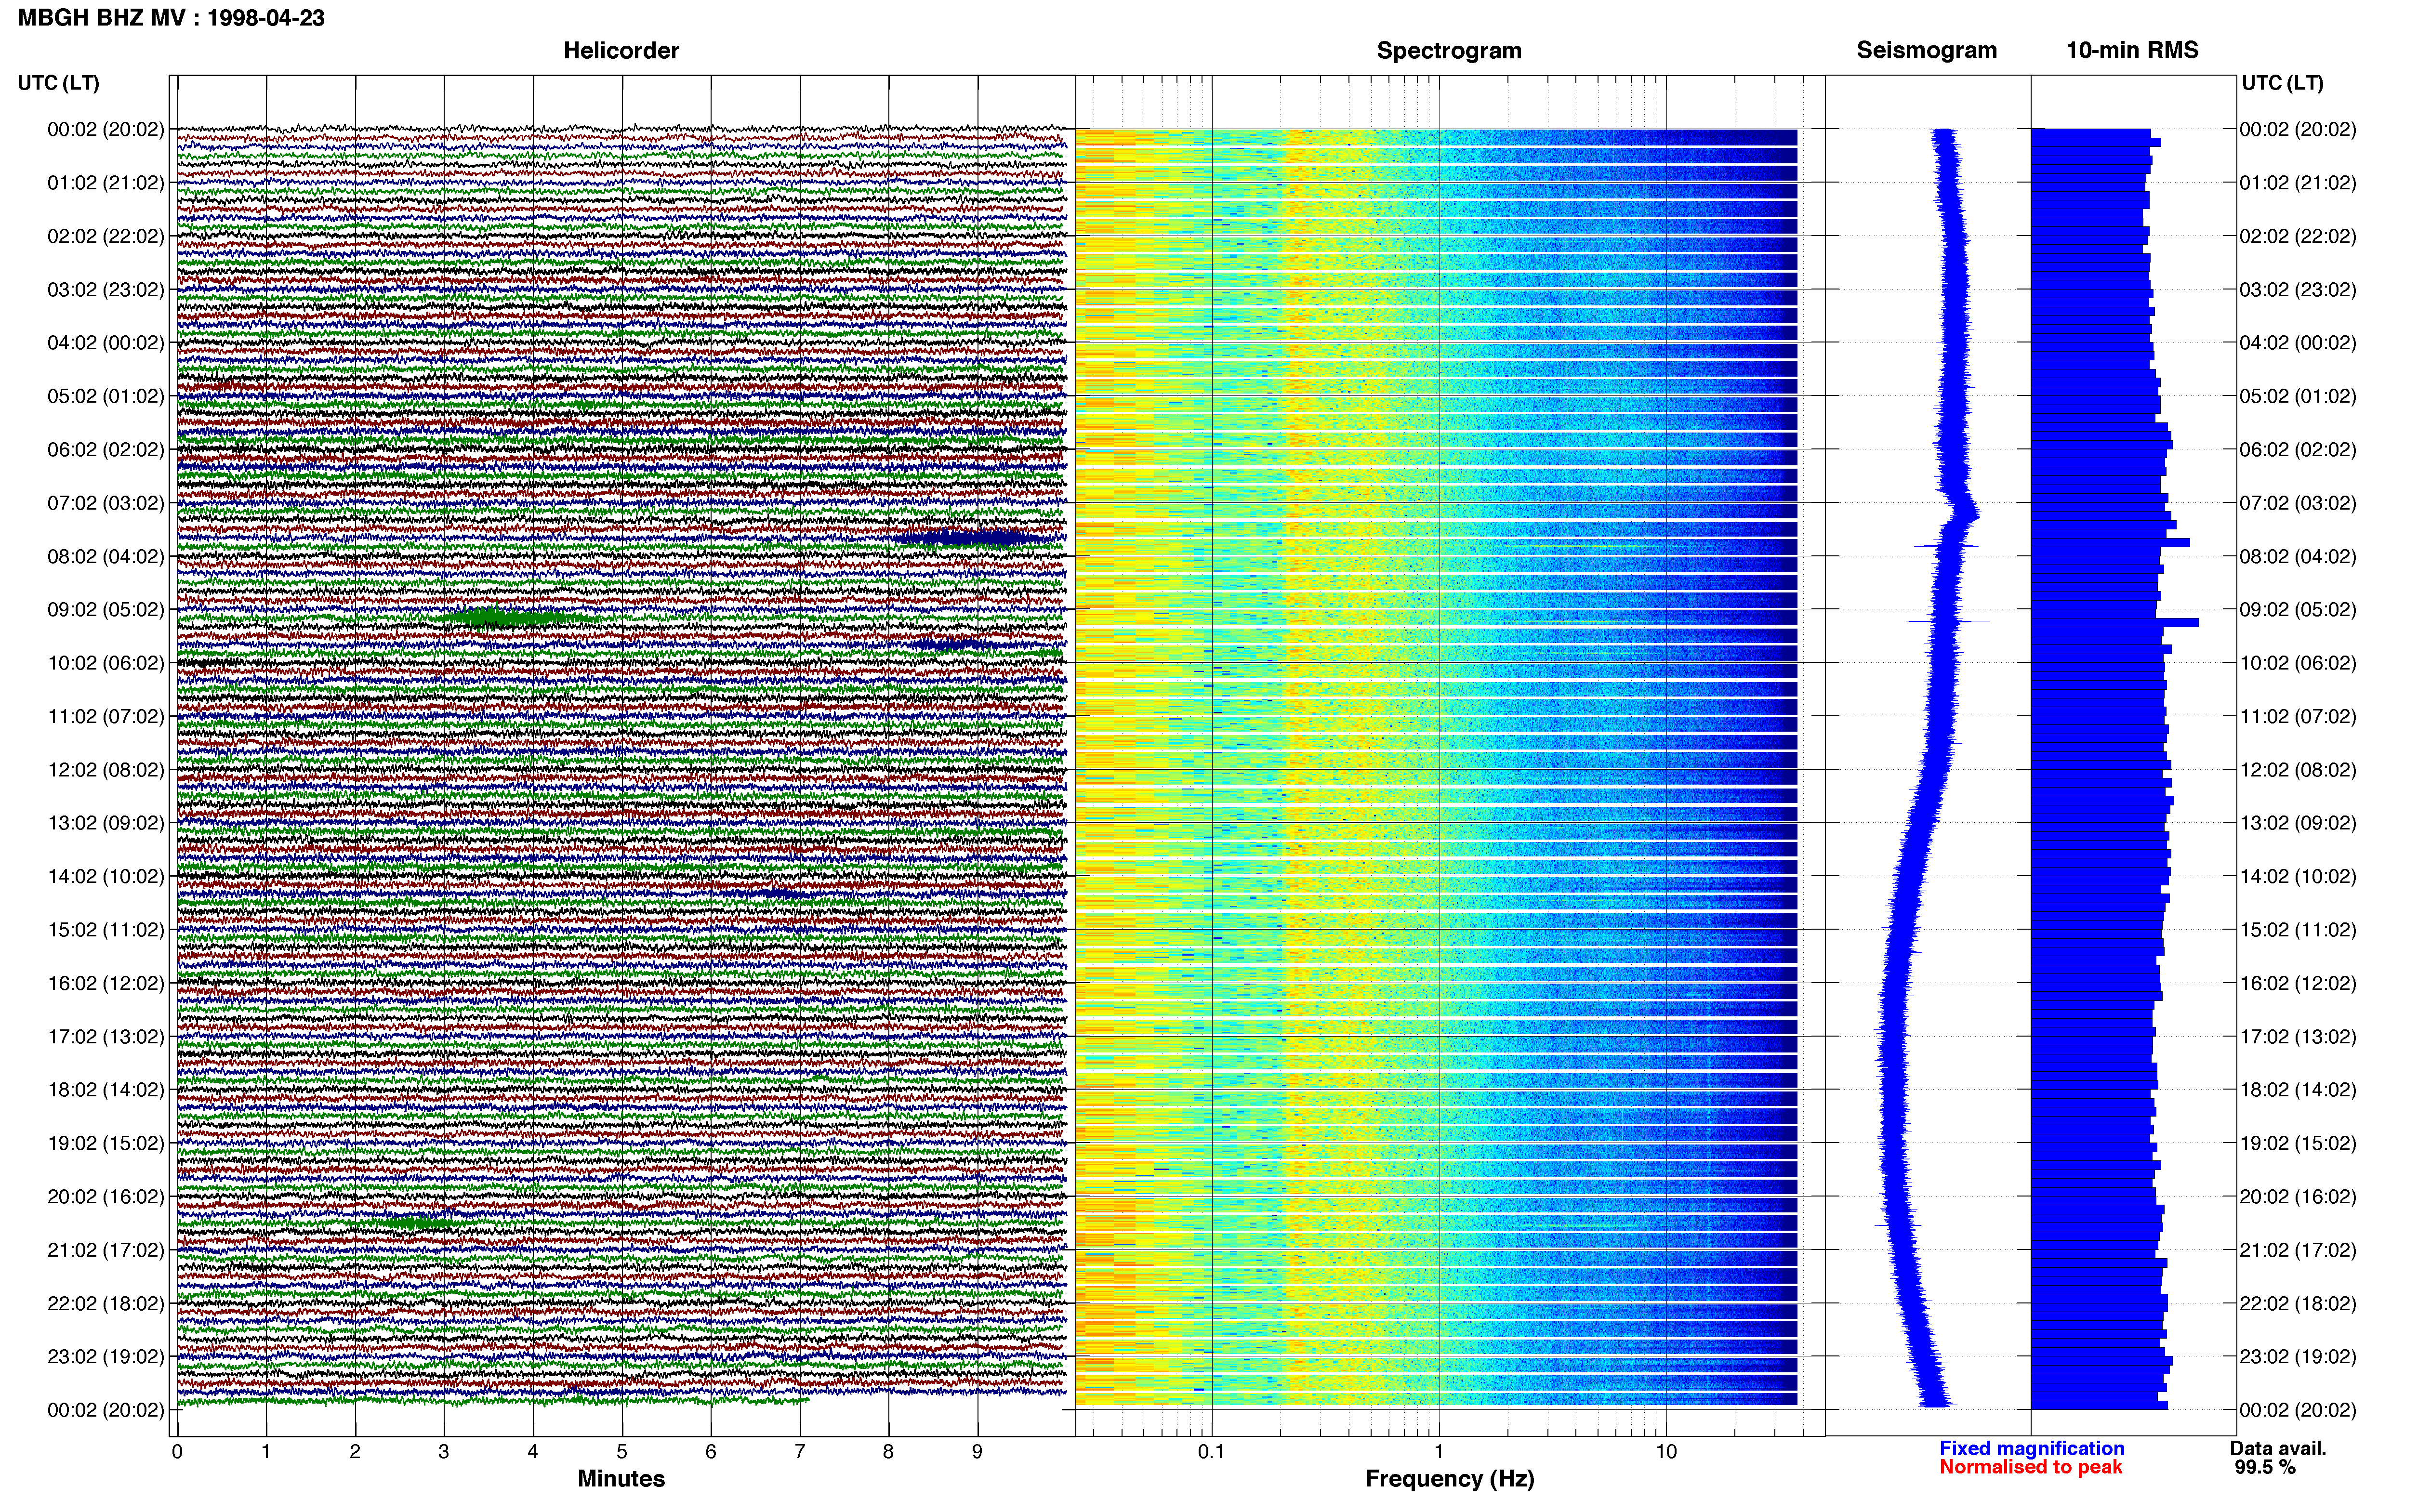Click right-side time label '16:02 (12:02)'
The height and width of the screenshot is (1512, 2418).
2298,983
